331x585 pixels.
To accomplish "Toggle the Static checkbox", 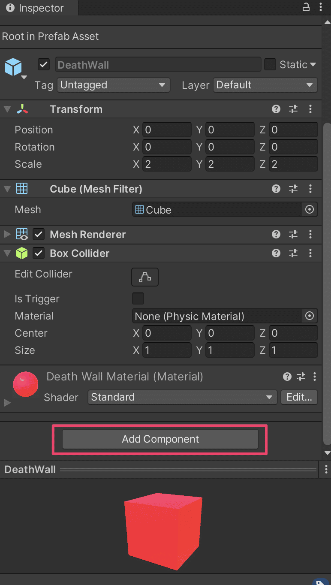I will coord(270,65).
